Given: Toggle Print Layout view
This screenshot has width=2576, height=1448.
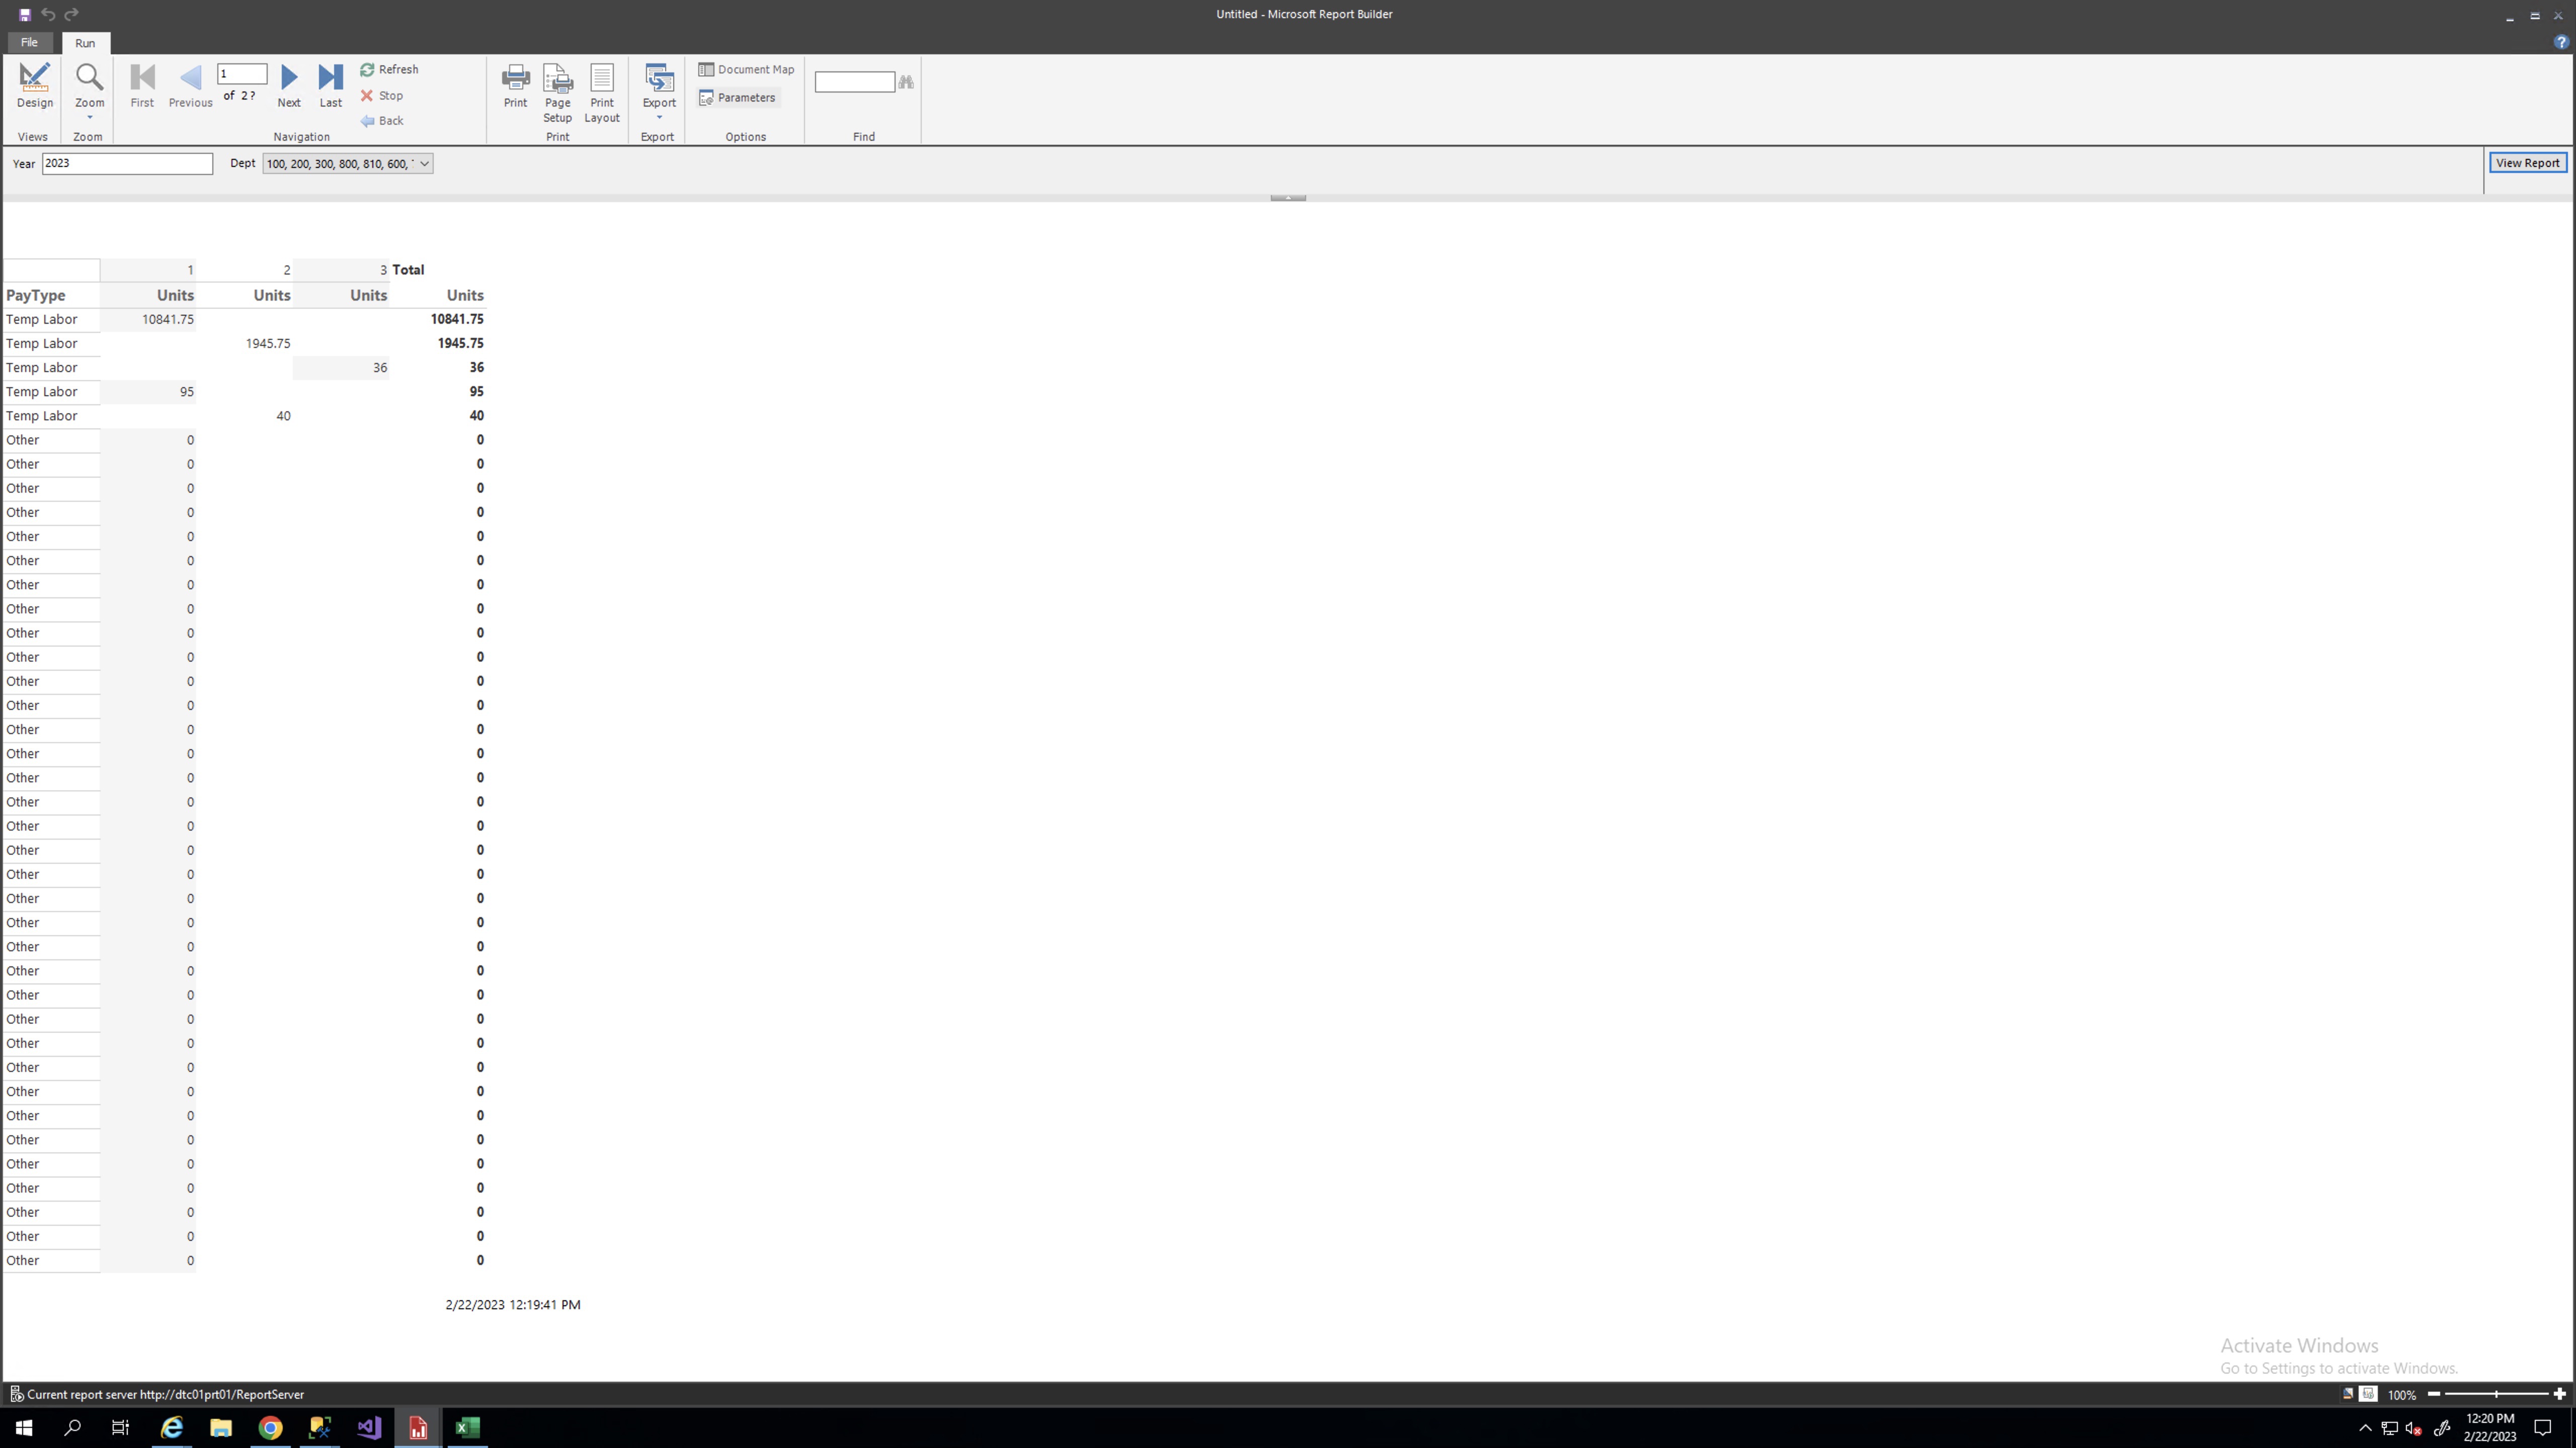Looking at the screenshot, I should [602, 93].
